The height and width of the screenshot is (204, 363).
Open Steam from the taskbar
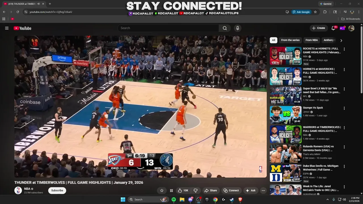tap(232, 199)
